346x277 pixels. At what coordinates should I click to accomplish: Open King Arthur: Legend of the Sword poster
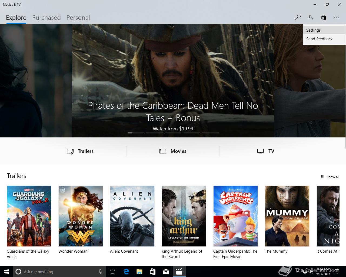[184, 216]
